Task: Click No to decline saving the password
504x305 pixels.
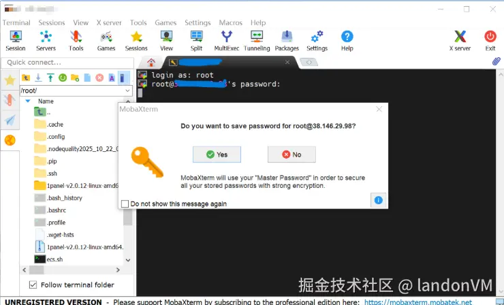Action: [292, 155]
